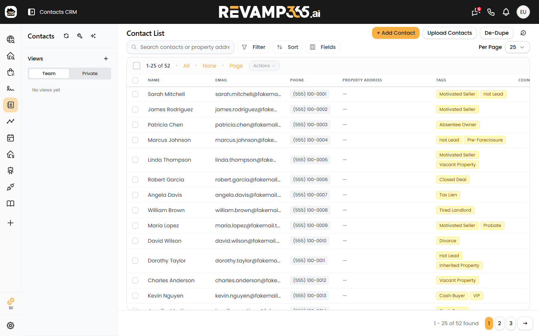The image size is (539, 336).
Task: Switch to the Private views tab
Action: tap(90, 74)
